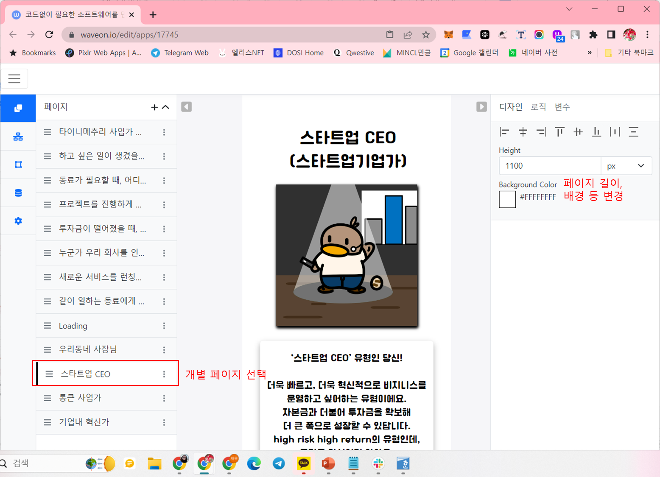The image size is (660, 477).
Task: Open the px unit dropdown
Action: (626, 166)
